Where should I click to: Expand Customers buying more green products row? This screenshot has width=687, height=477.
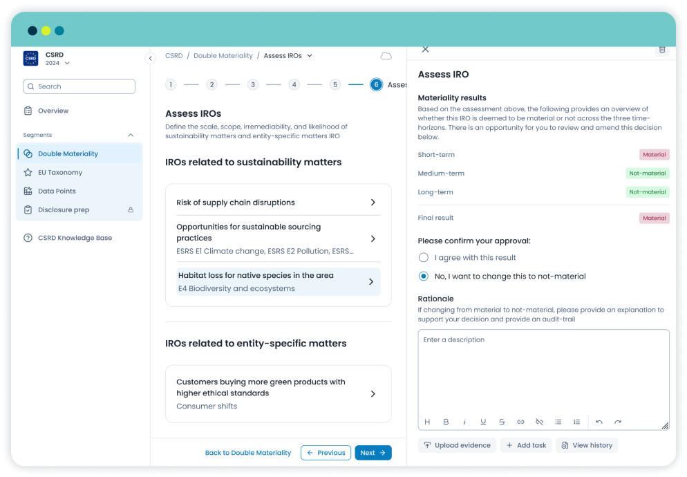pos(279,394)
